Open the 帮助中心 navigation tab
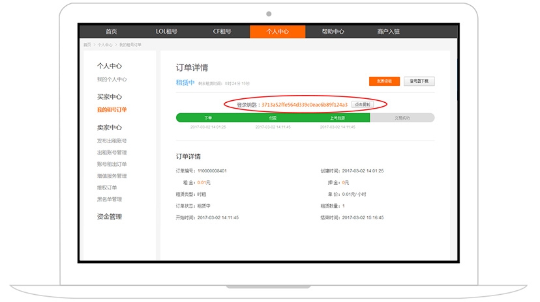Viewport: 540px width, 302px height. [x=333, y=31]
